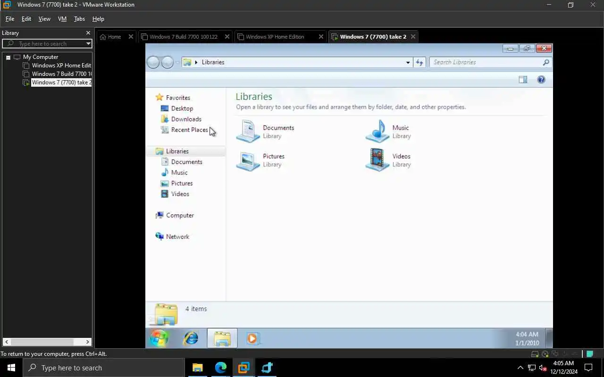Image resolution: width=604 pixels, height=377 pixels.
Task: Open the View menu
Action: tap(44, 19)
